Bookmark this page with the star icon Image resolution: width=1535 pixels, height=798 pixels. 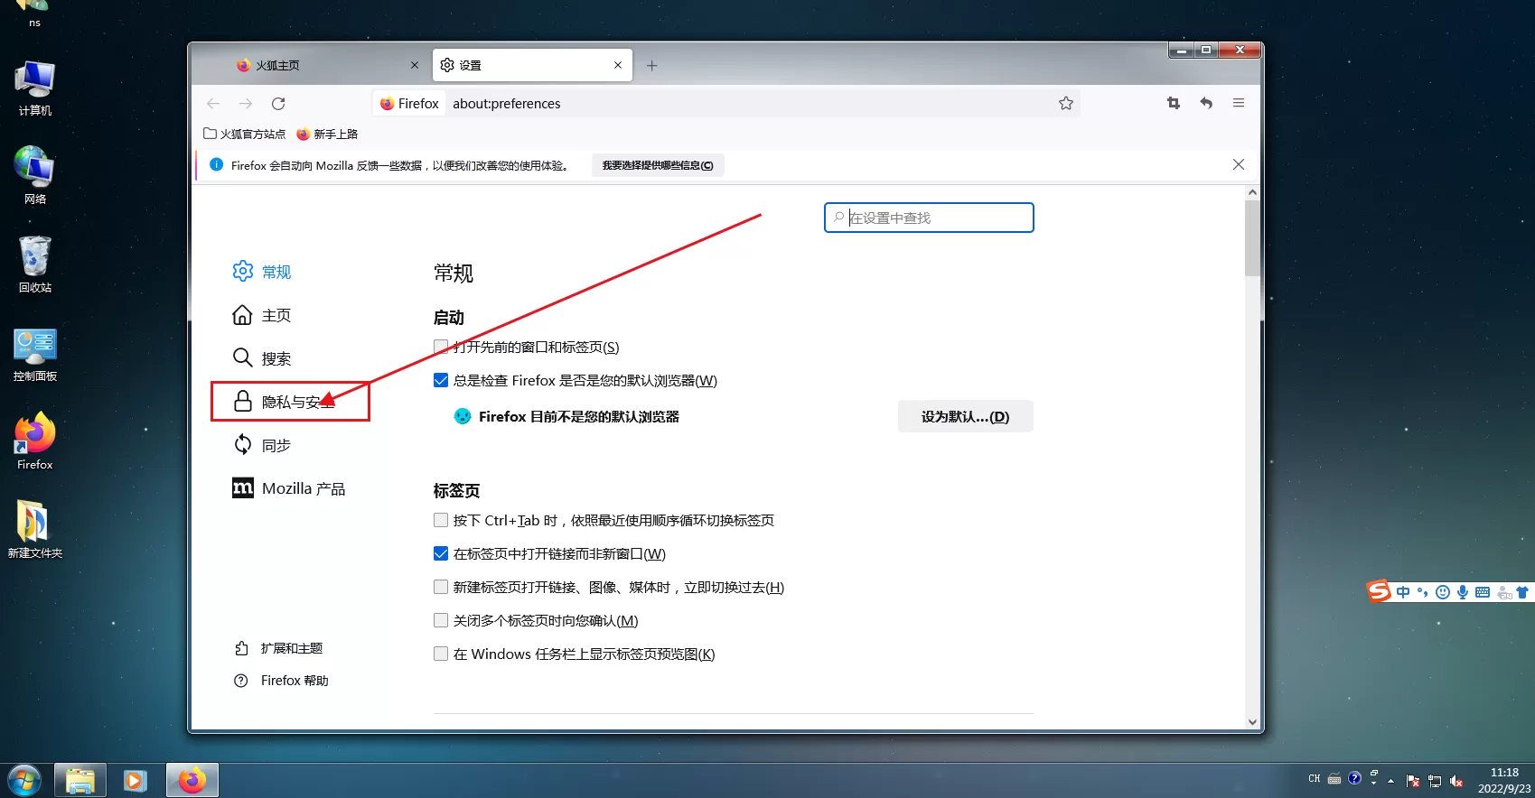coord(1066,104)
